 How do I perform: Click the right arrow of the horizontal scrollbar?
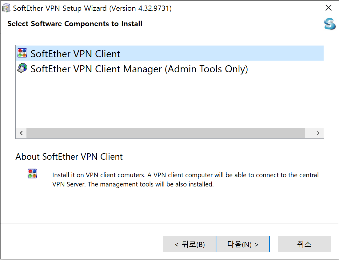tap(318, 133)
